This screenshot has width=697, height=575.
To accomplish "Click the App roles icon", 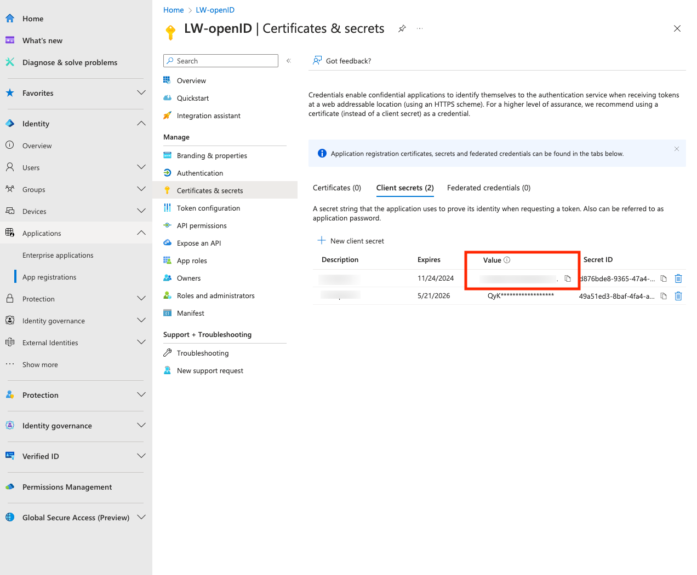I will (167, 260).
